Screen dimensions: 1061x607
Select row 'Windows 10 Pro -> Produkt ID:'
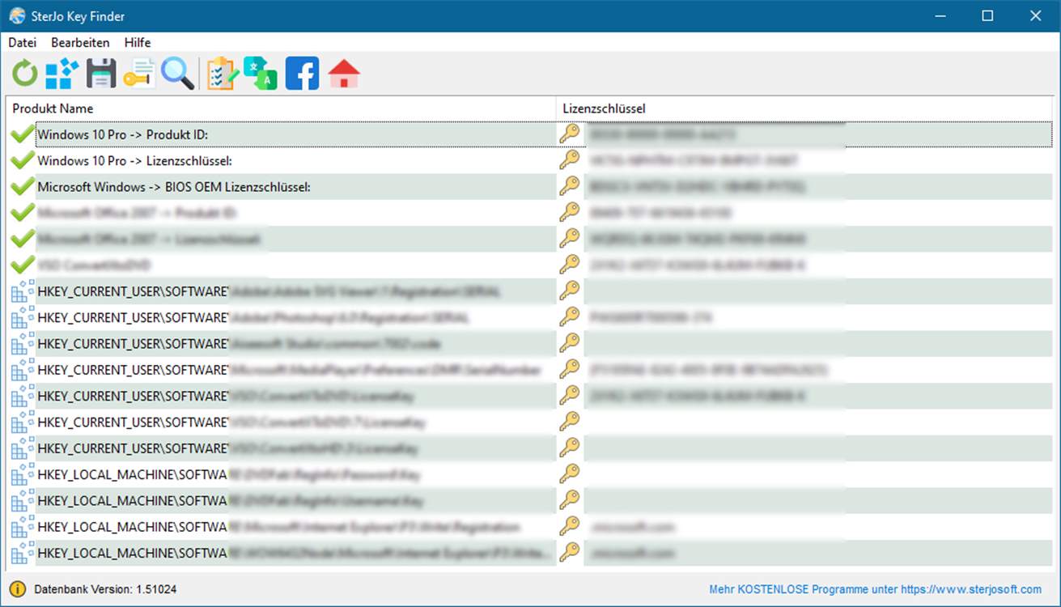(x=530, y=134)
